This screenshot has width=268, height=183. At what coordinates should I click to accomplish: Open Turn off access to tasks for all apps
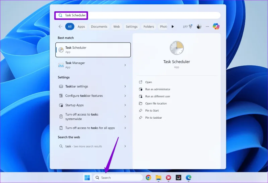click(93, 128)
